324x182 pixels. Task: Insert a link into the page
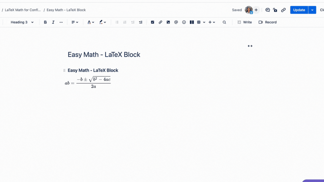[160, 22]
